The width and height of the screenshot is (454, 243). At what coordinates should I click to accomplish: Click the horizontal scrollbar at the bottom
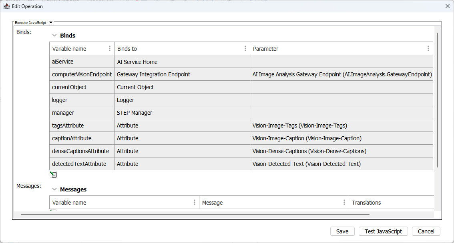tap(195, 215)
